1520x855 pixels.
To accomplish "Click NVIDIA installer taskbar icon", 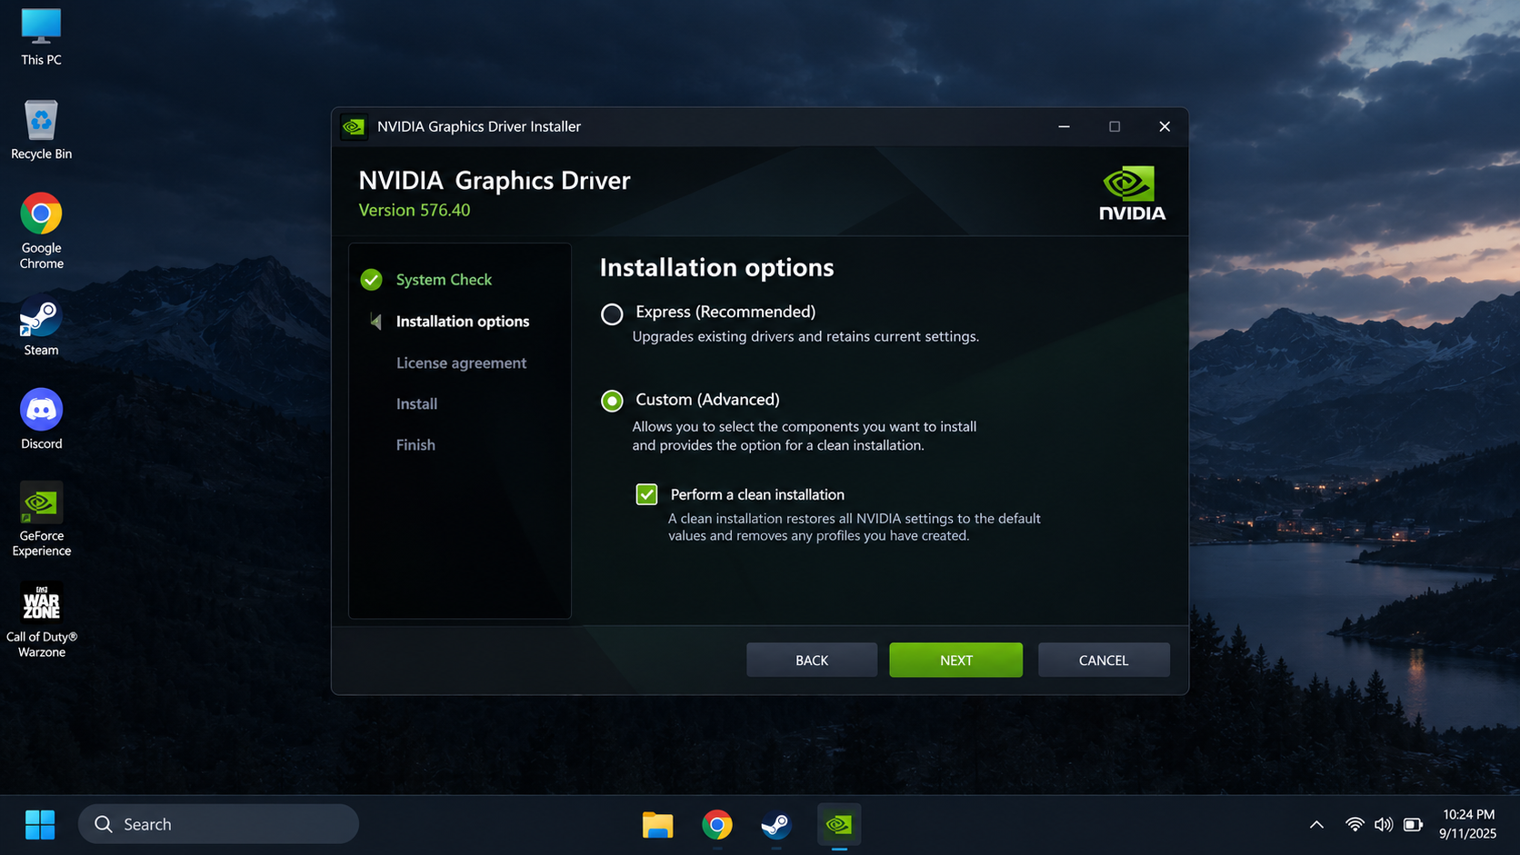I will point(839,825).
